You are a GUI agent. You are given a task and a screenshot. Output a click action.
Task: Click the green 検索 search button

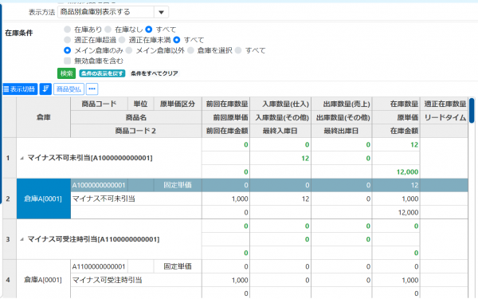pyautogui.click(x=66, y=73)
